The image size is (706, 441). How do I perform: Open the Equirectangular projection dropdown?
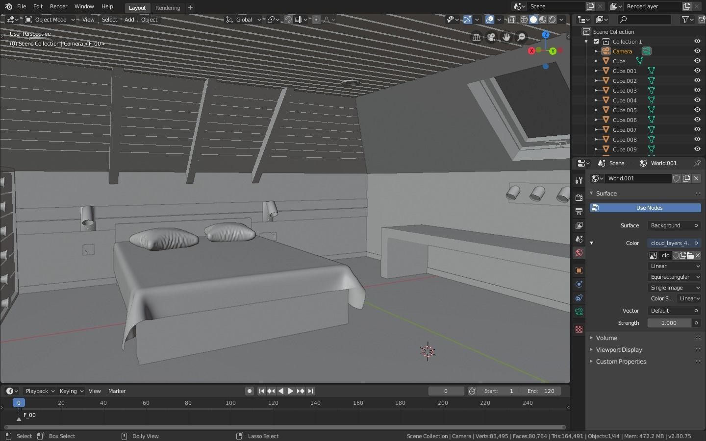(x=674, y=277)
